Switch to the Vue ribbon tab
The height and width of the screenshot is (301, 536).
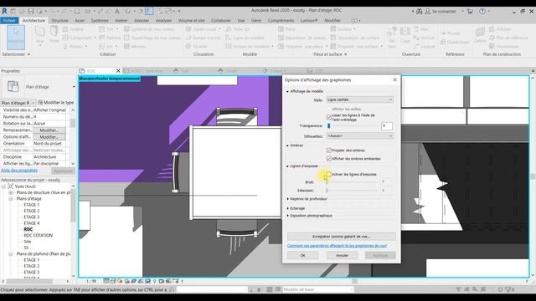click(x=241, y=20)
